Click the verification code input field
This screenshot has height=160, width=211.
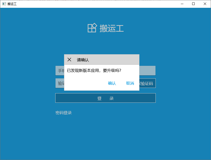coord(60,83)
